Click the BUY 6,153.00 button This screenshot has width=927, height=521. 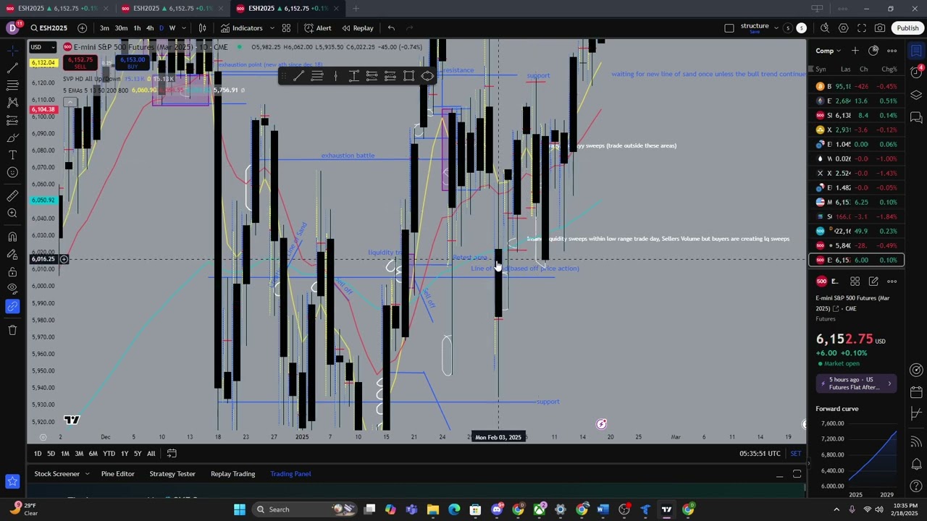(x=133, y=63)
